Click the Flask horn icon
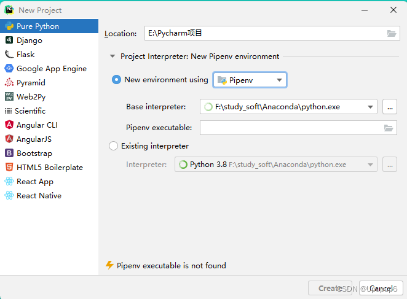The image size is (407, 299). (x=9, y=54)
